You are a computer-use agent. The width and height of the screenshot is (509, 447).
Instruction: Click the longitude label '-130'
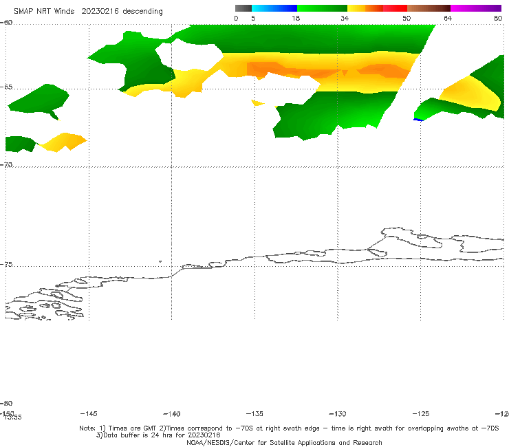tap(338, 413)
